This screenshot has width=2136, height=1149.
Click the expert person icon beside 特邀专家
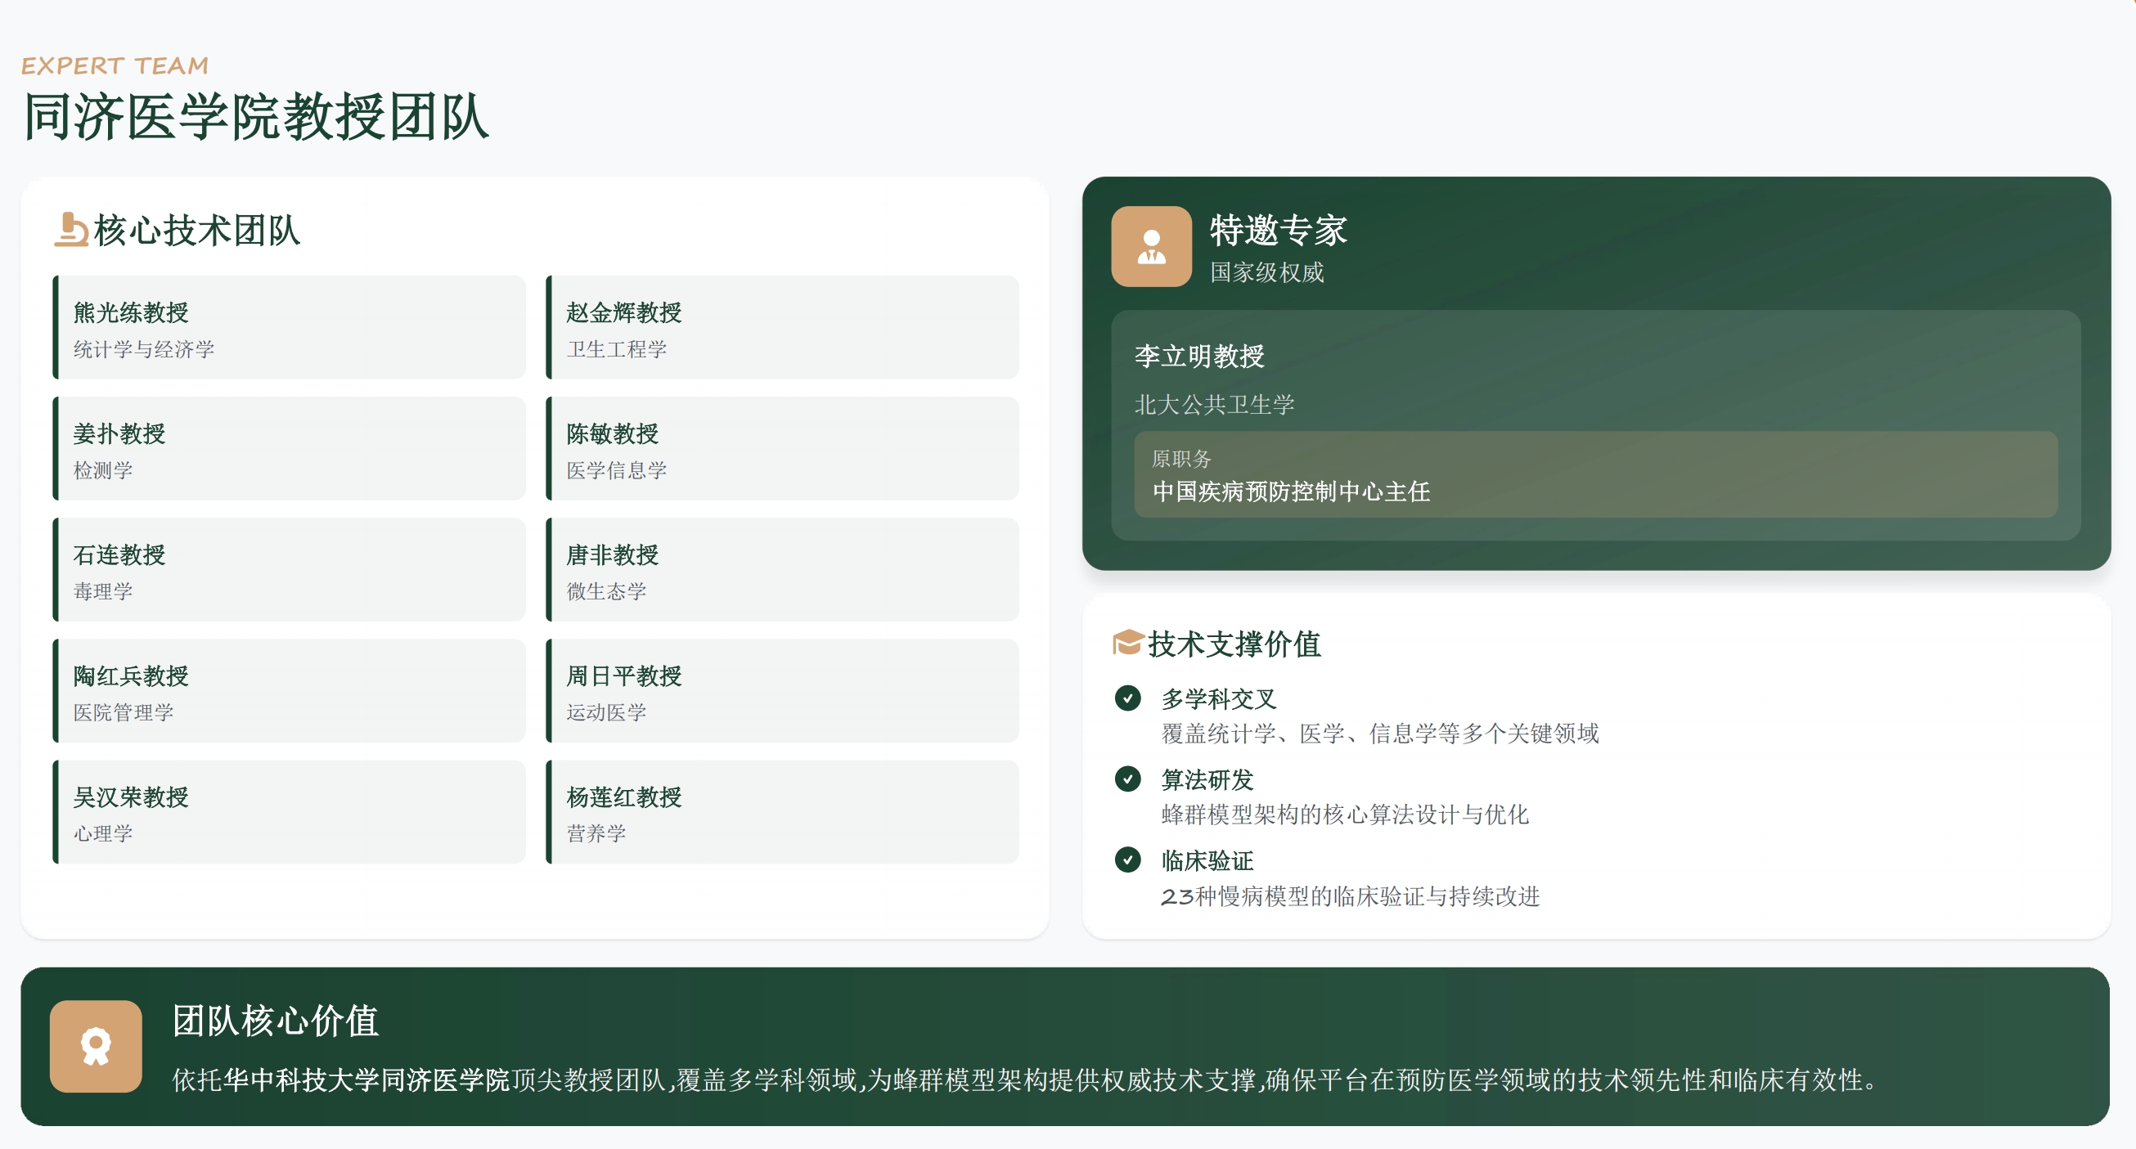(1151, 247)
